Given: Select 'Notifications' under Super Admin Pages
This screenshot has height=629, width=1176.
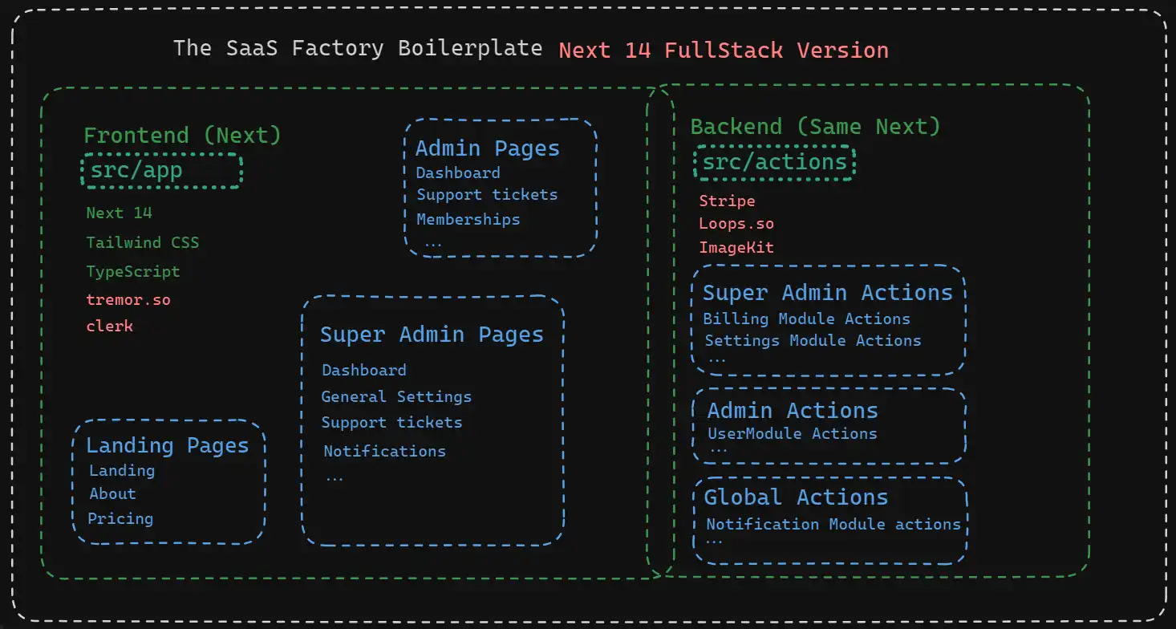Looking at the screenshot, I should pyautogui.click(x=385, y=451).
